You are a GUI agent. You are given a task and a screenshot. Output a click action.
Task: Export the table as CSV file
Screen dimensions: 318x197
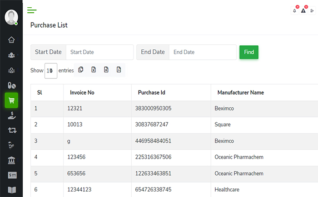[106, 70]
